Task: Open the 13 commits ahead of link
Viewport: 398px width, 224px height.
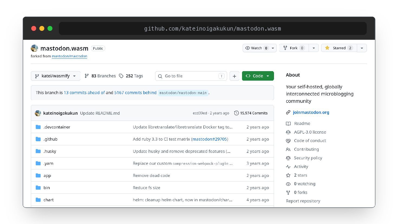Action: click(x=84, y=93)
